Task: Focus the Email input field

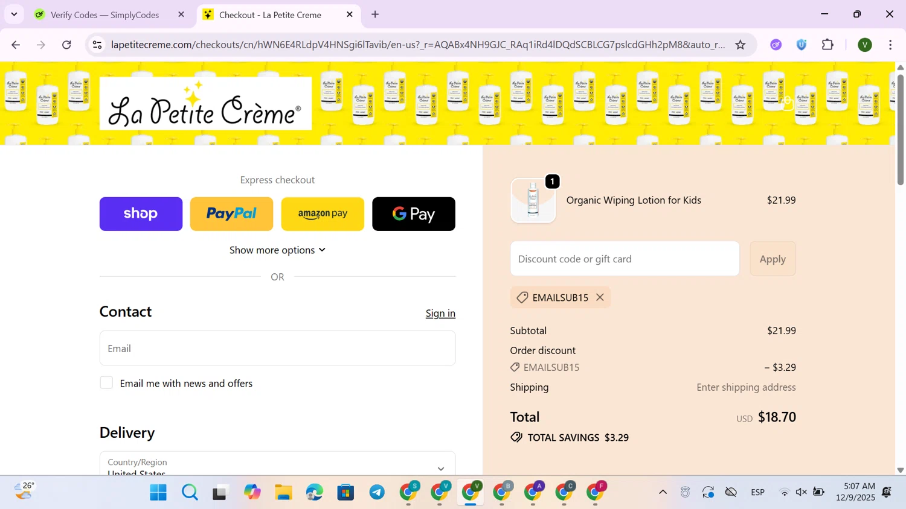Action: click(277, 348)
